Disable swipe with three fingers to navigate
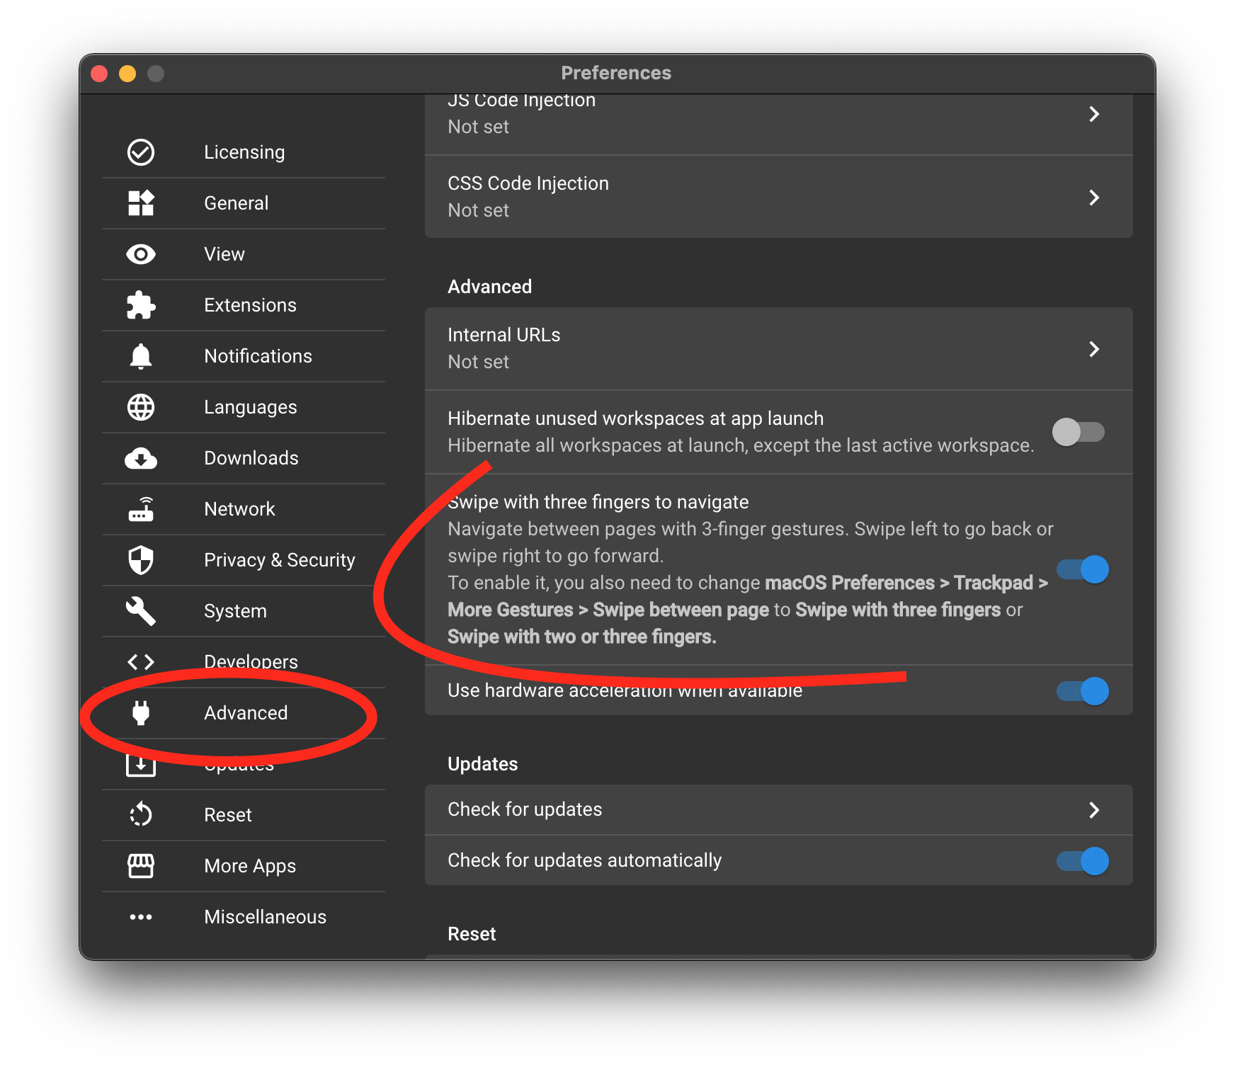1235x1065 pixels. click(x=1082, y=569)
